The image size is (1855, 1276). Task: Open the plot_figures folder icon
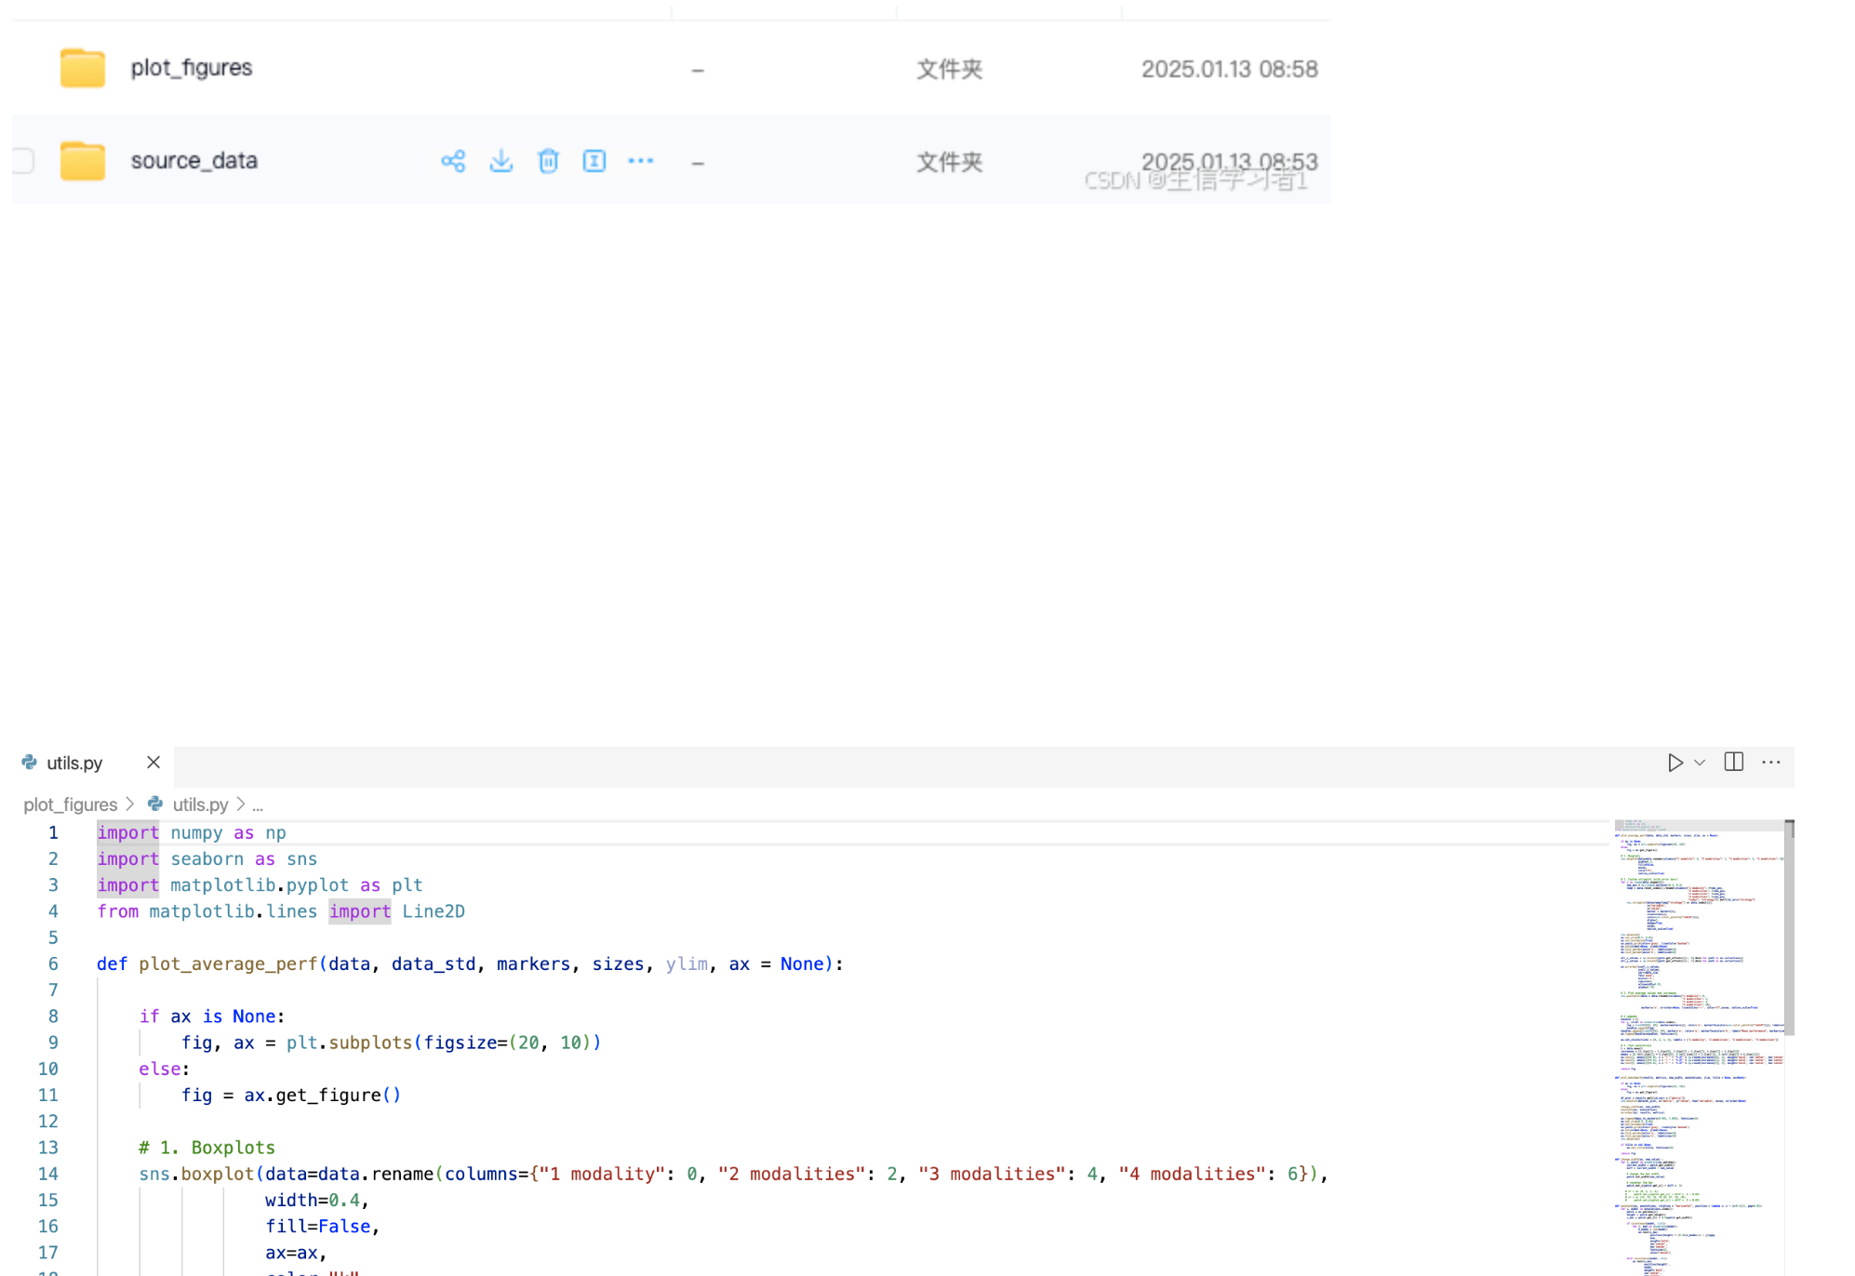83,68
